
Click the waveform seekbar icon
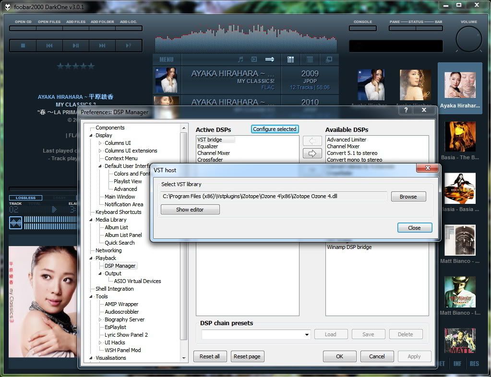point(15,223)
